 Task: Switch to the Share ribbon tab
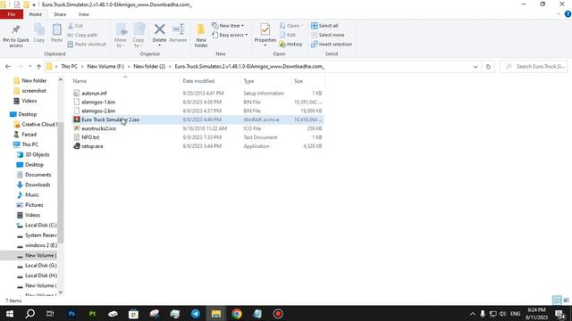click(60, 14)
